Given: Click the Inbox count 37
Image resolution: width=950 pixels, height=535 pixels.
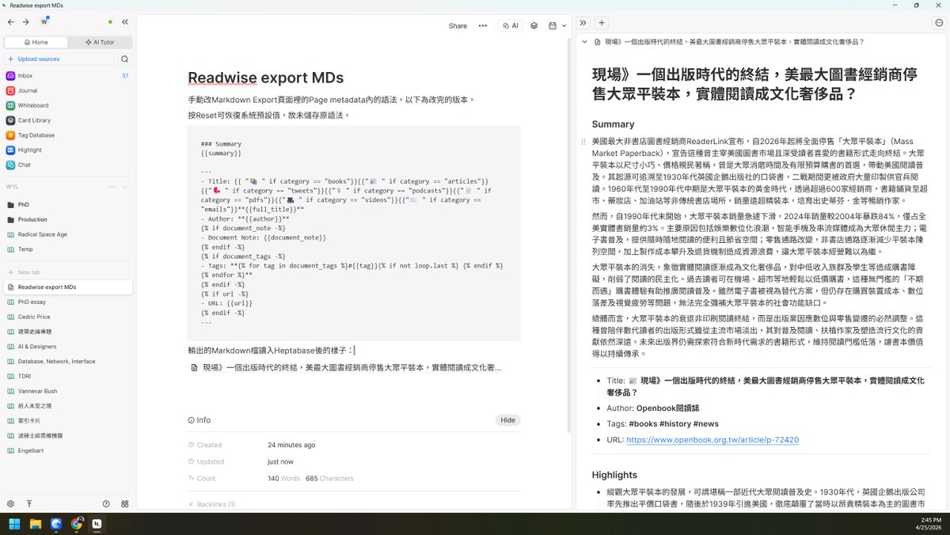Looking at the screenshot, I should (x=125, y=76).
